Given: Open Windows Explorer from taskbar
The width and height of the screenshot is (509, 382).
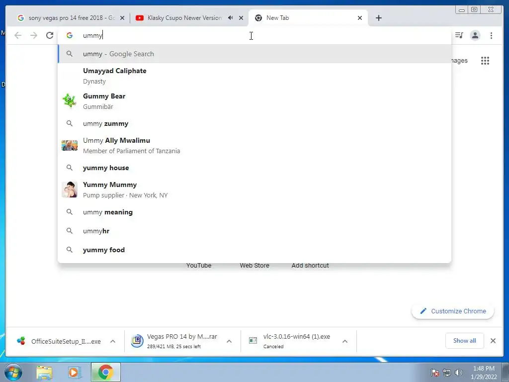Looking at the screenshot, I should tap(44, 373).
